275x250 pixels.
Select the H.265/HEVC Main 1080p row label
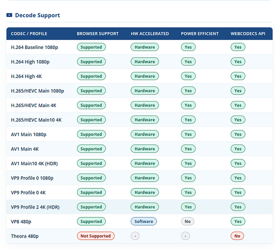(x=37, y=91)
